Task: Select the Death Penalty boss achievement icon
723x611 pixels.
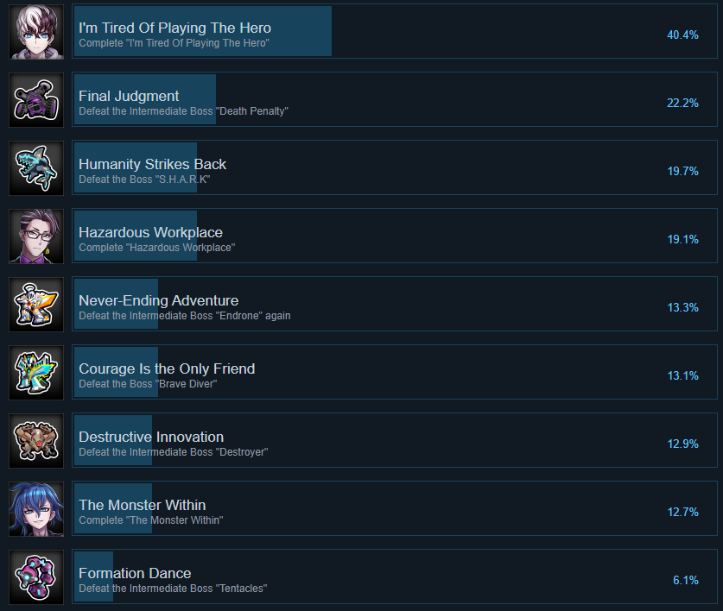Action: click(36, 100)
